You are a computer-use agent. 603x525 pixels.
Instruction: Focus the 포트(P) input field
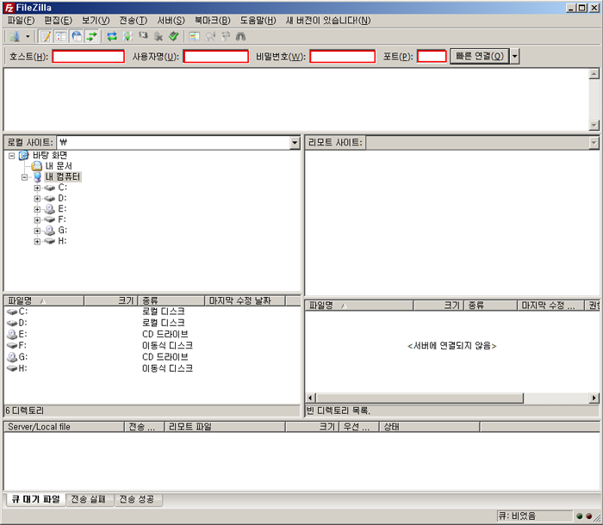(432, 57)
